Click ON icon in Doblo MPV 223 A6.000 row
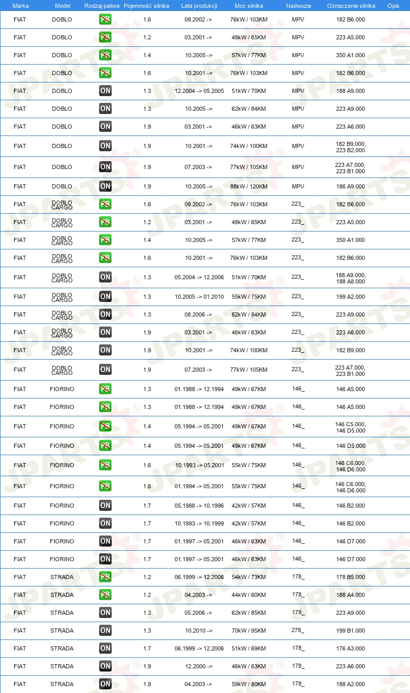 (x=105, y=127)
